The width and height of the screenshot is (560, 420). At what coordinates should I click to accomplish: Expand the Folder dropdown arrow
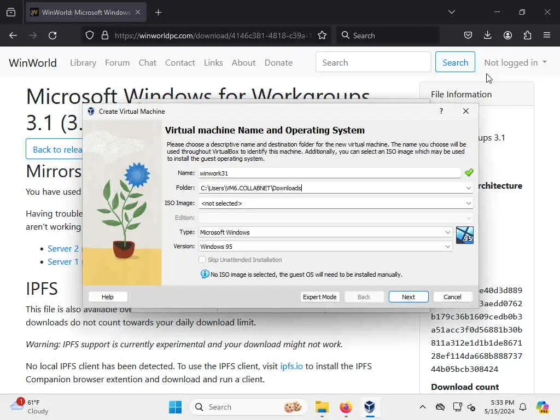pos(468,188)
